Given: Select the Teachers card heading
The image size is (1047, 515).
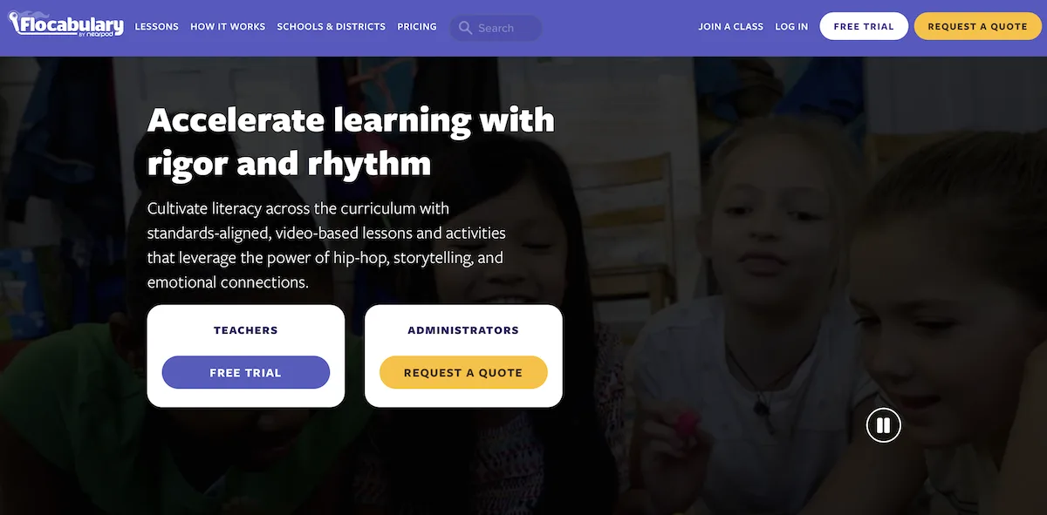Looking at the screenshot, I should point(245,330).
